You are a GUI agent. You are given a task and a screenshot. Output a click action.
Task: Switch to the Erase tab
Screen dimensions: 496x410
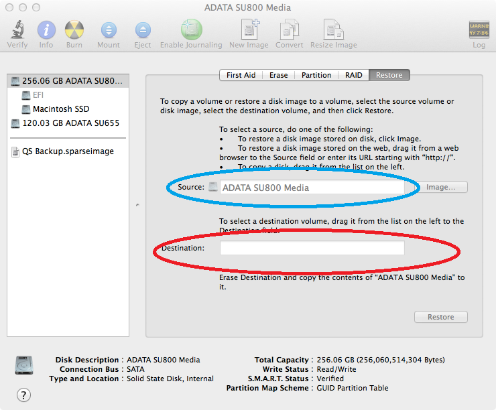point(278,75)
